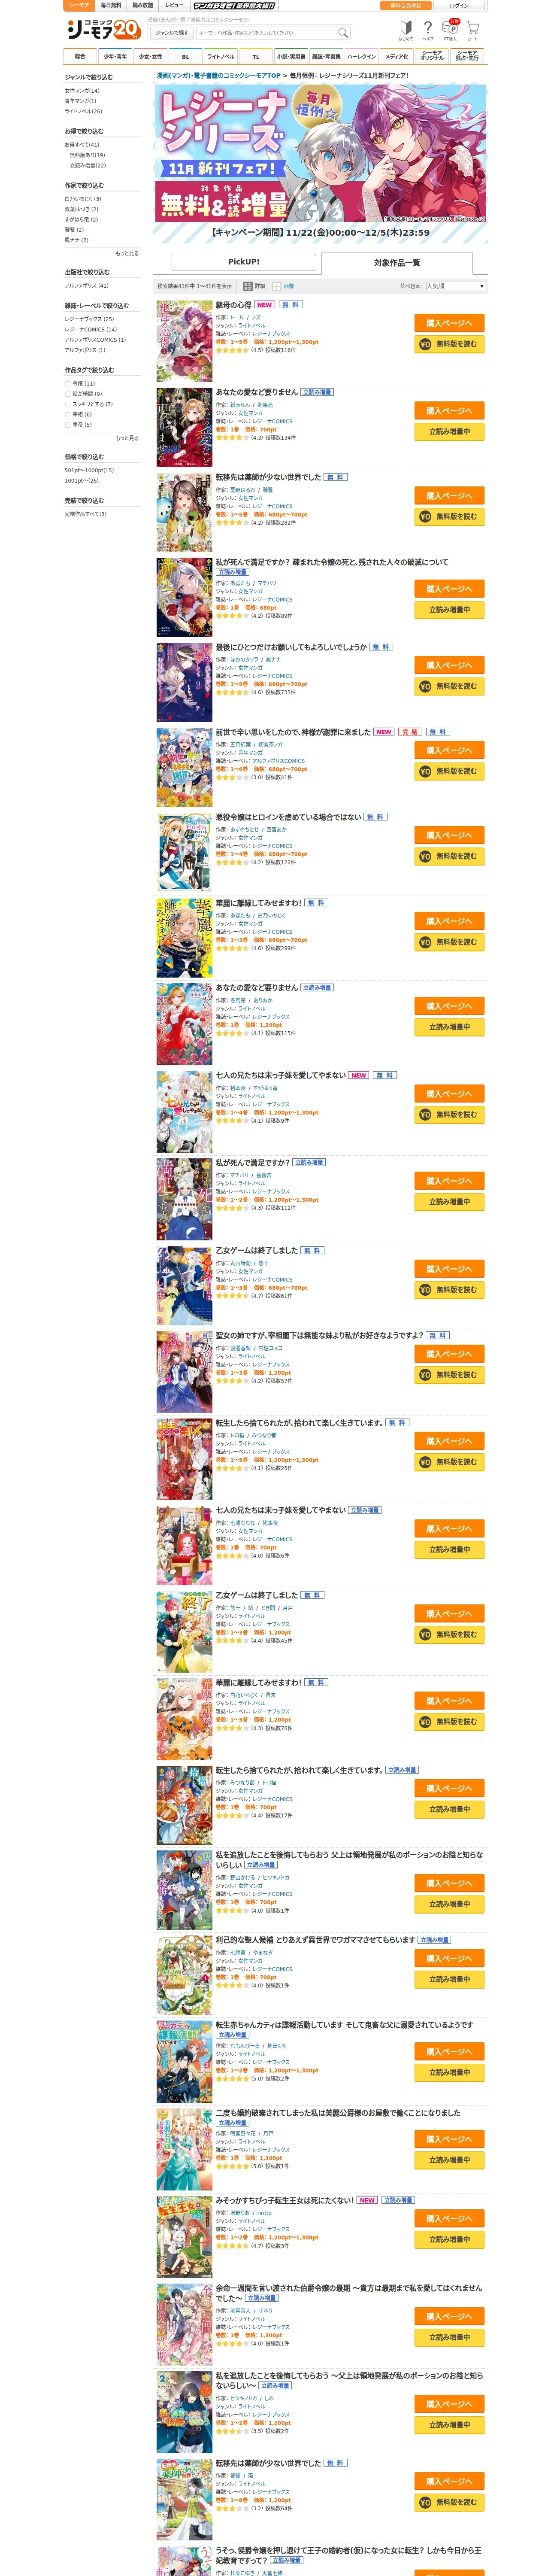Open the ジャンルで探す genre dropdown
This screenshot has height=2576, width=551.
tap(171, 33)
